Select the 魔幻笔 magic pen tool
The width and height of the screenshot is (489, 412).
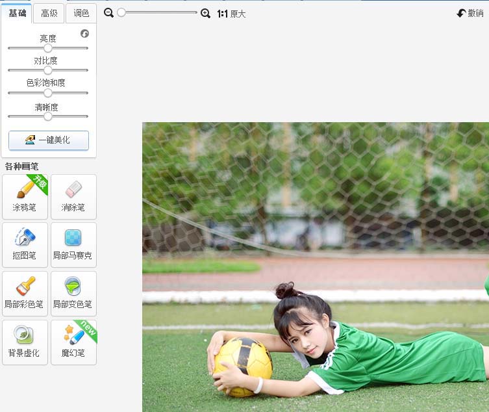pos(73,342)
